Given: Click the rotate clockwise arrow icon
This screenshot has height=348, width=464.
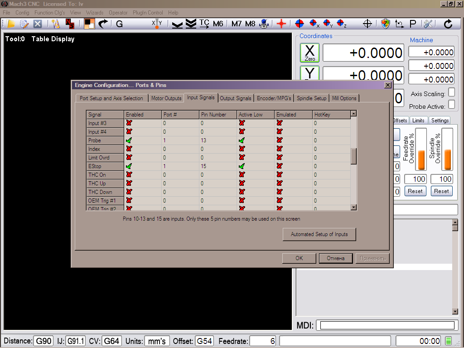Looking at the screenshot, I should tap(448, 24).
